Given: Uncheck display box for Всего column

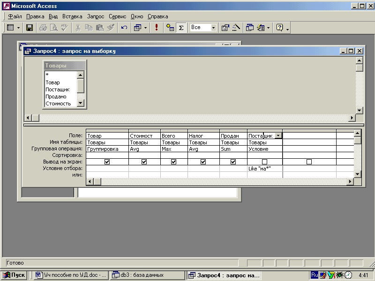Looking at the screenshot, I should pyautogui.click(x=173, y=162).
